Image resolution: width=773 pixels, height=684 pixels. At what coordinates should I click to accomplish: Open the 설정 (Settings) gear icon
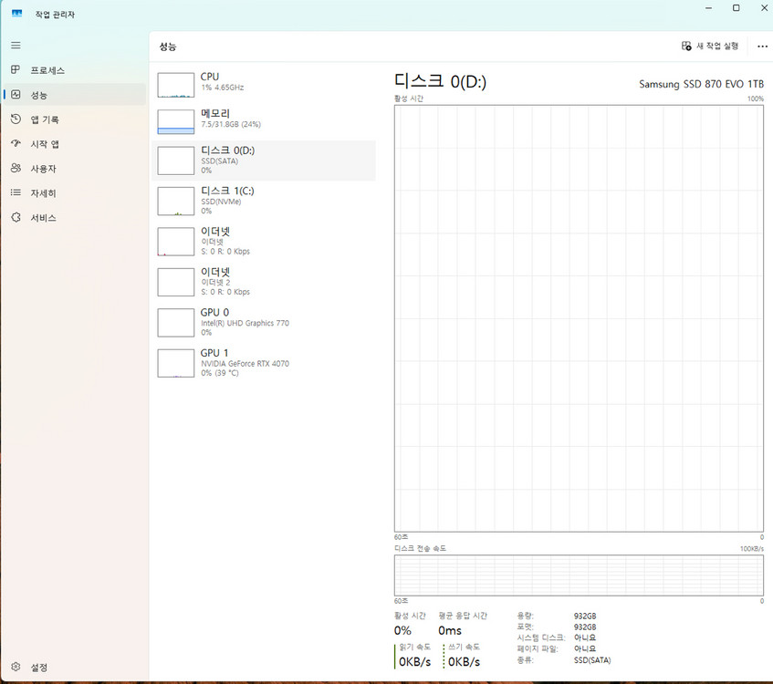click(16, 667)
